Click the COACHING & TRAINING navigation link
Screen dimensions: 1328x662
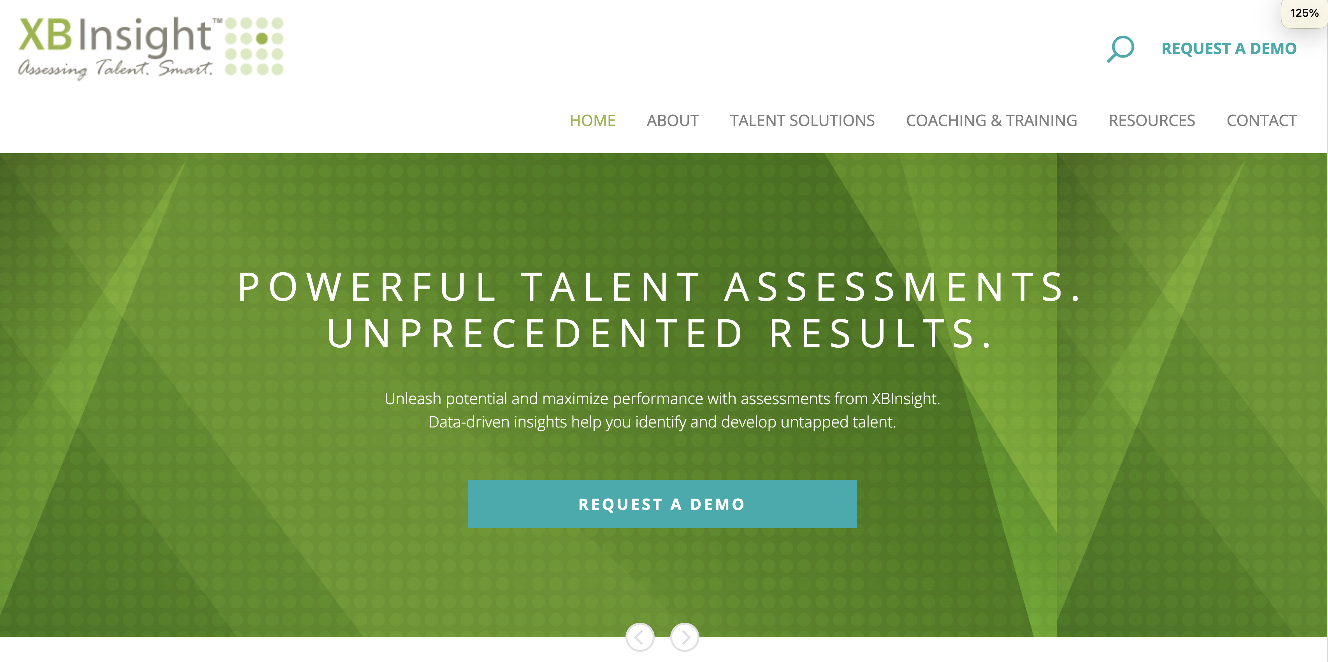pos(991,119)
